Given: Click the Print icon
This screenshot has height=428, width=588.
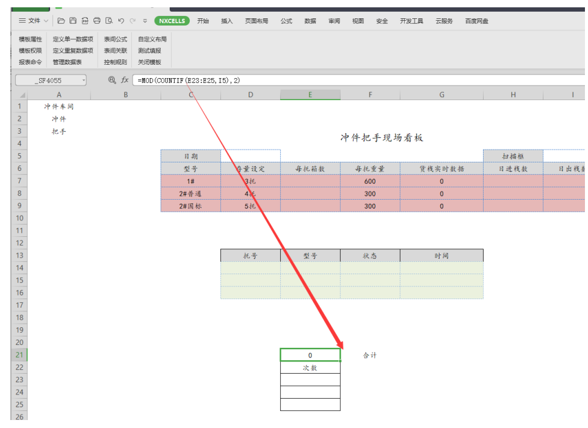Looking at the screenshot, I should [96, 21].
